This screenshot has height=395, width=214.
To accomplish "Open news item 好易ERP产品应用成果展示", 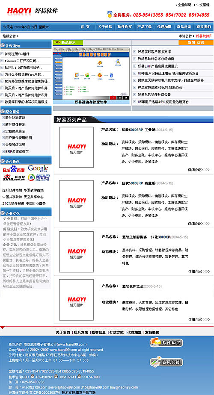I will (158, 66).
